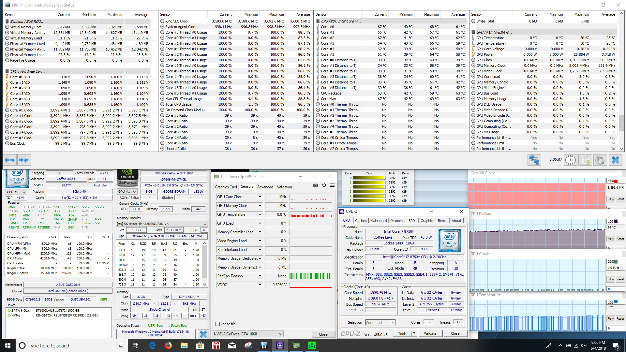
Task: Switch to Validation tab in GPU-Z
Action: 284,187
